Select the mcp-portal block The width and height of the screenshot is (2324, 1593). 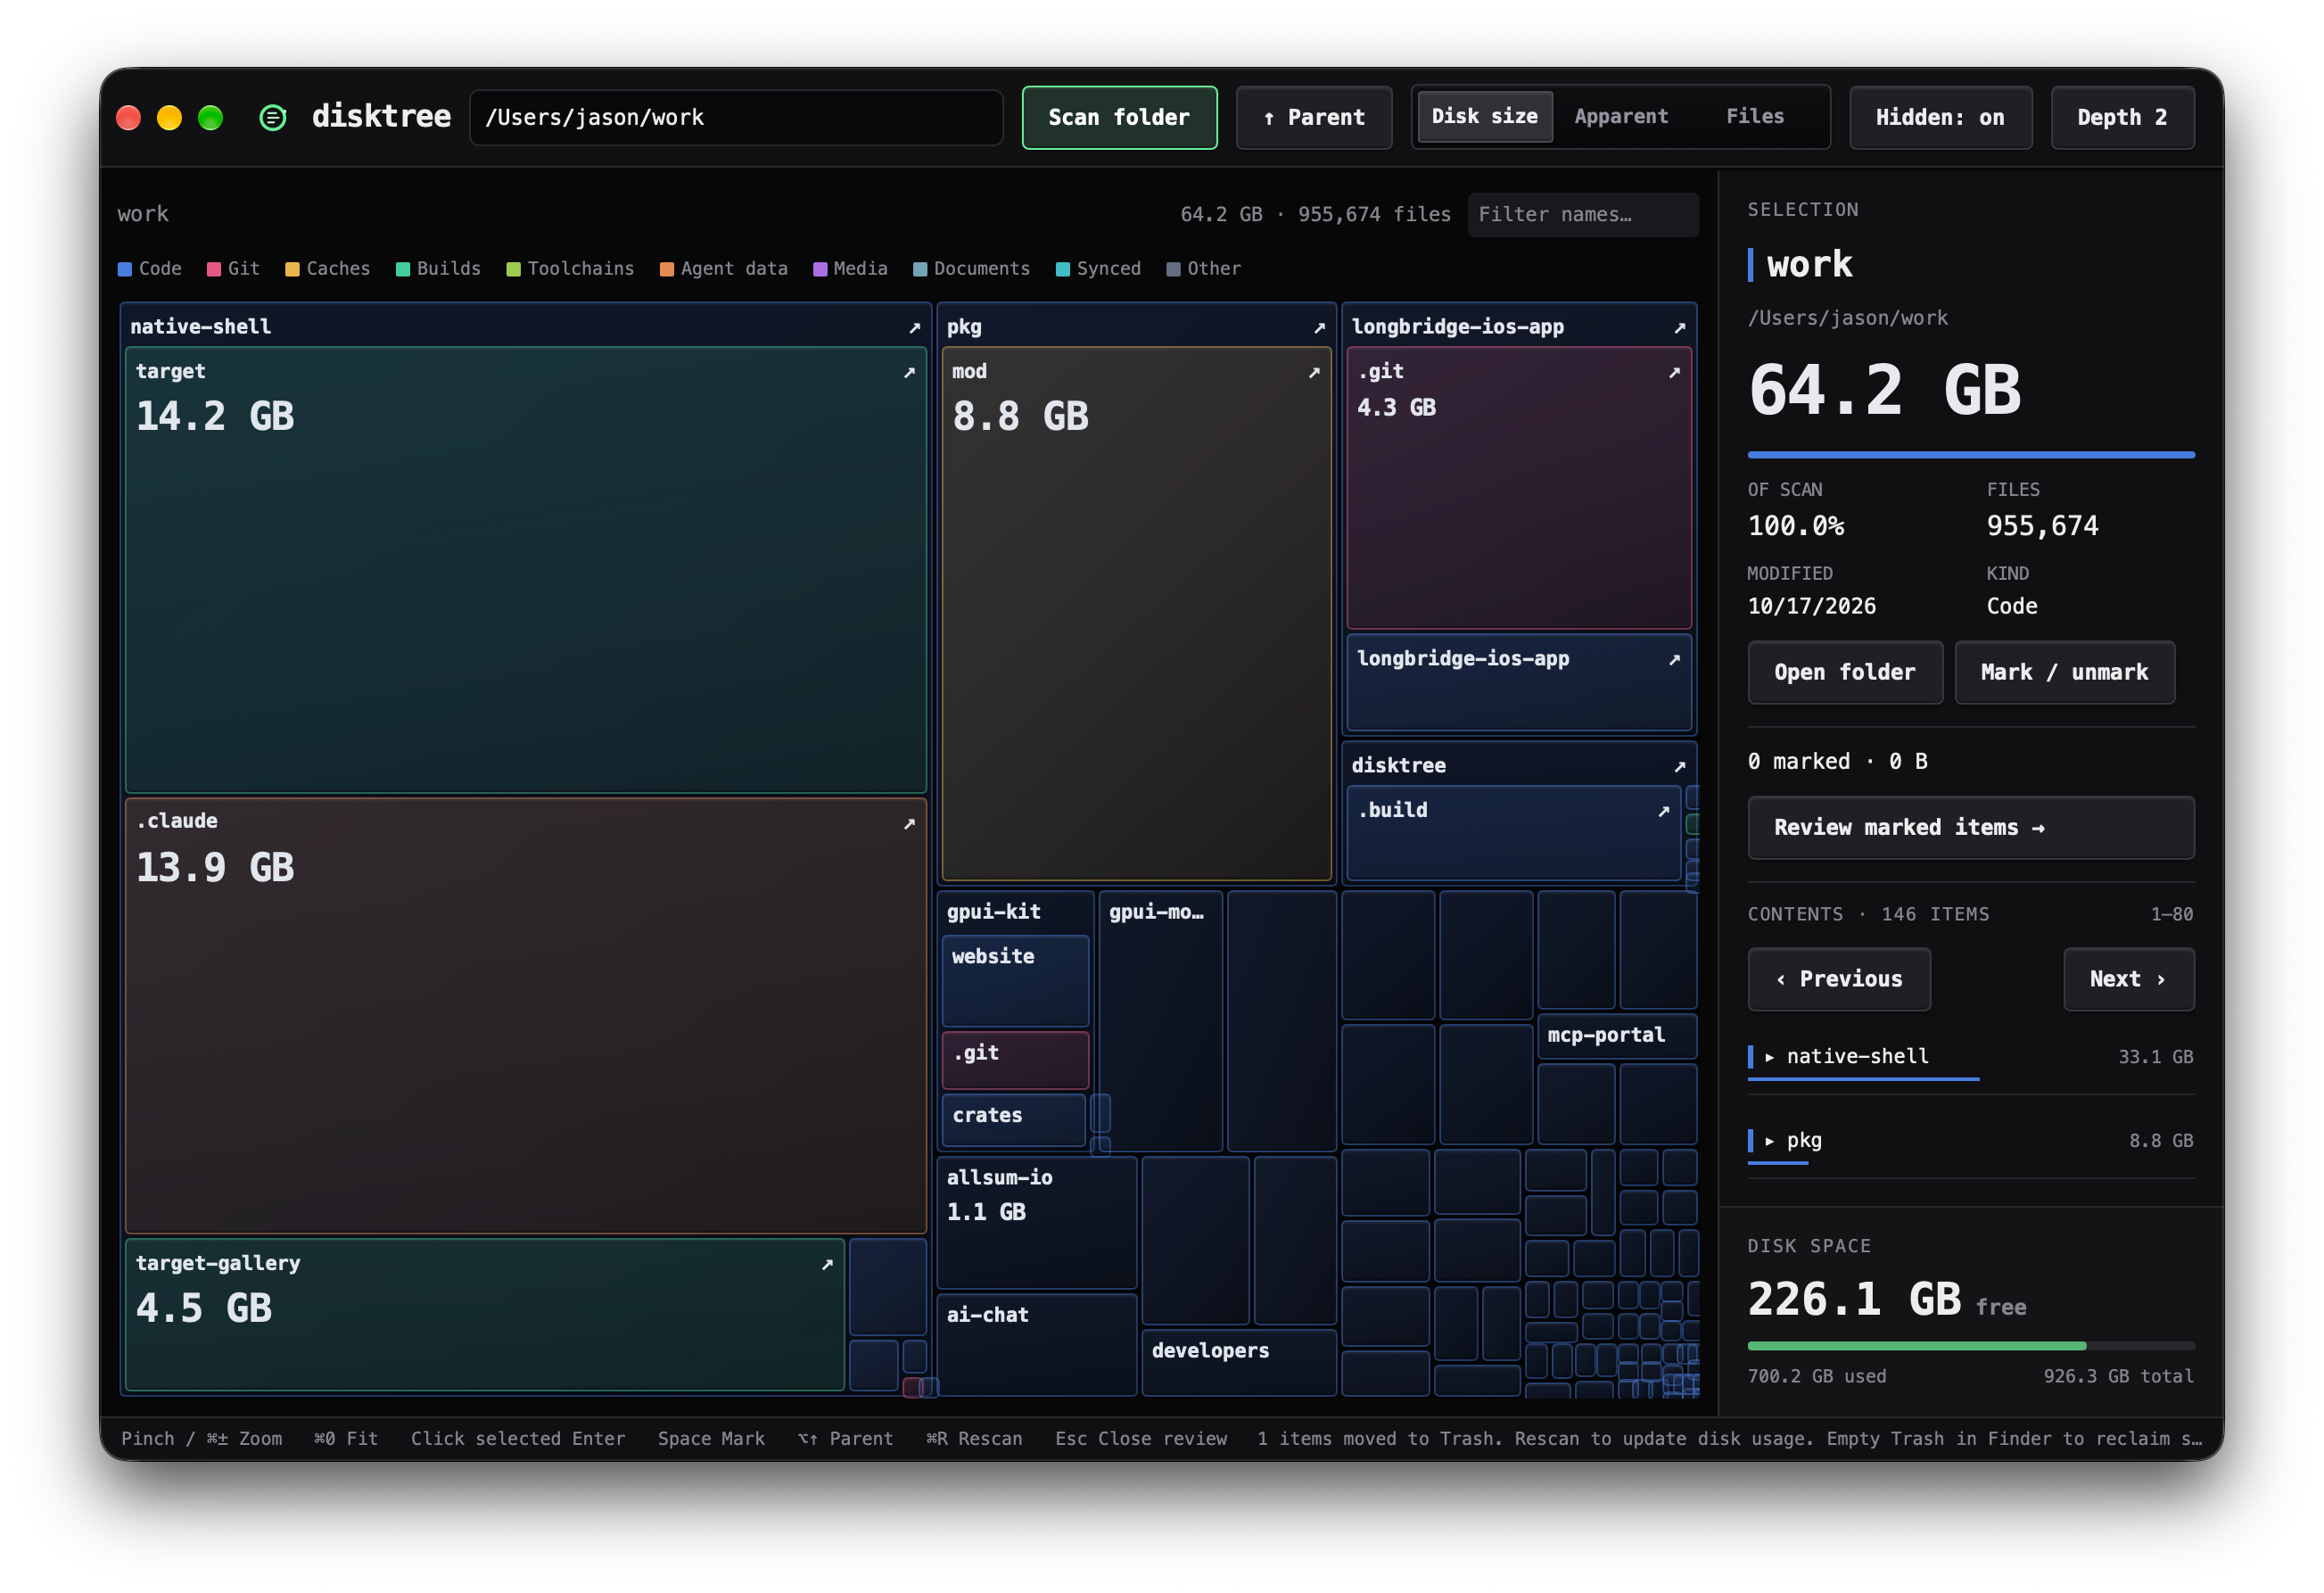tap(1617, 1036)
